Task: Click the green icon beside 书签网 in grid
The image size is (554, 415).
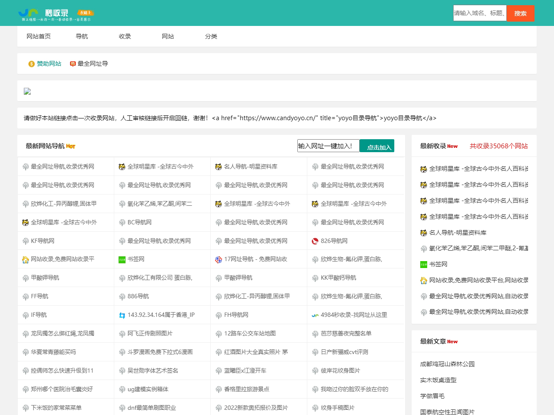Action: 122,259
